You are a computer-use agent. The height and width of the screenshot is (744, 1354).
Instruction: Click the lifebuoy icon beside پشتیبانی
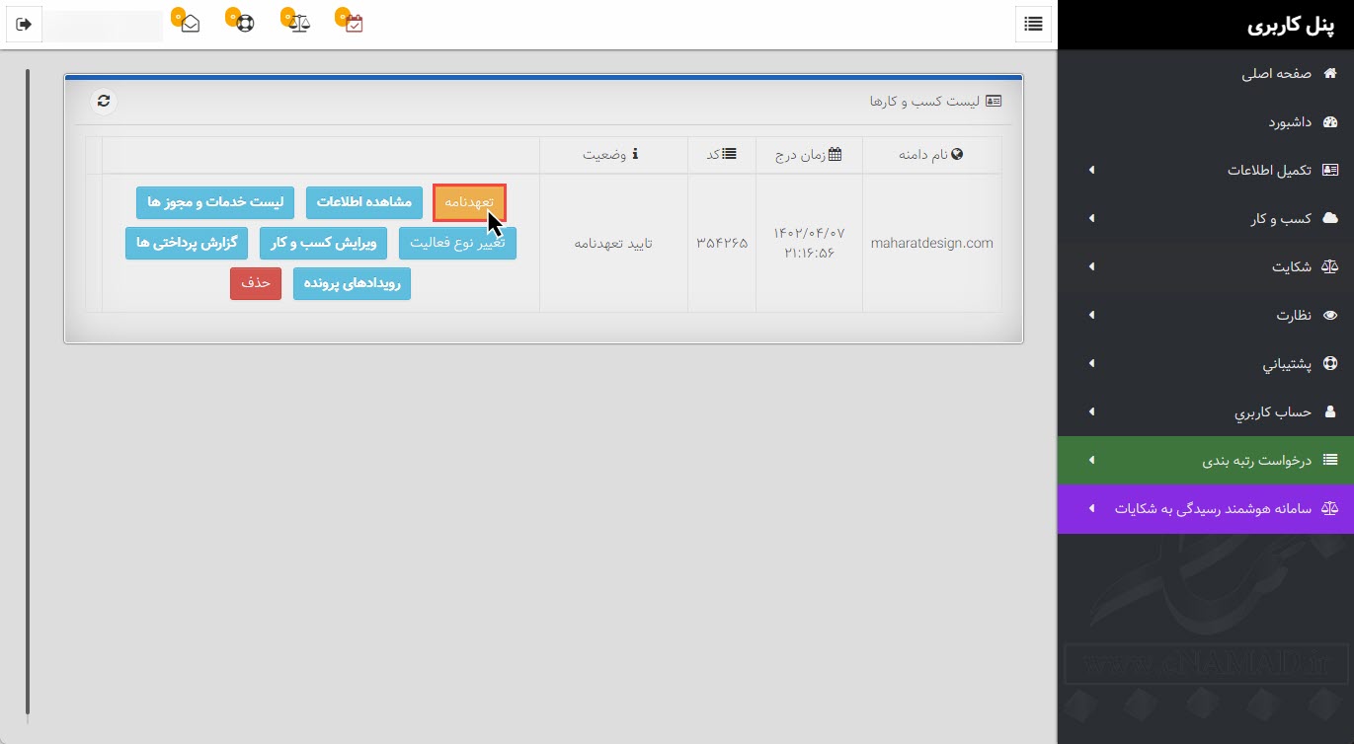click(1329, 363)
